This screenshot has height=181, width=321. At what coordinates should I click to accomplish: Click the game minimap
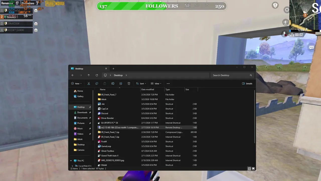coord(305,16)
